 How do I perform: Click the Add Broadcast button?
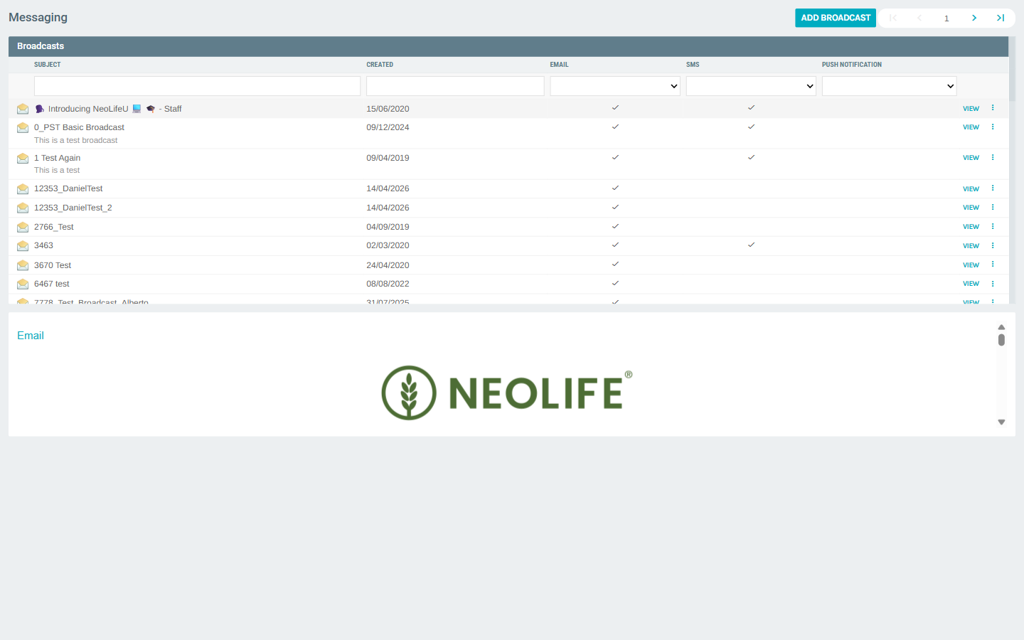coord(836,18)
